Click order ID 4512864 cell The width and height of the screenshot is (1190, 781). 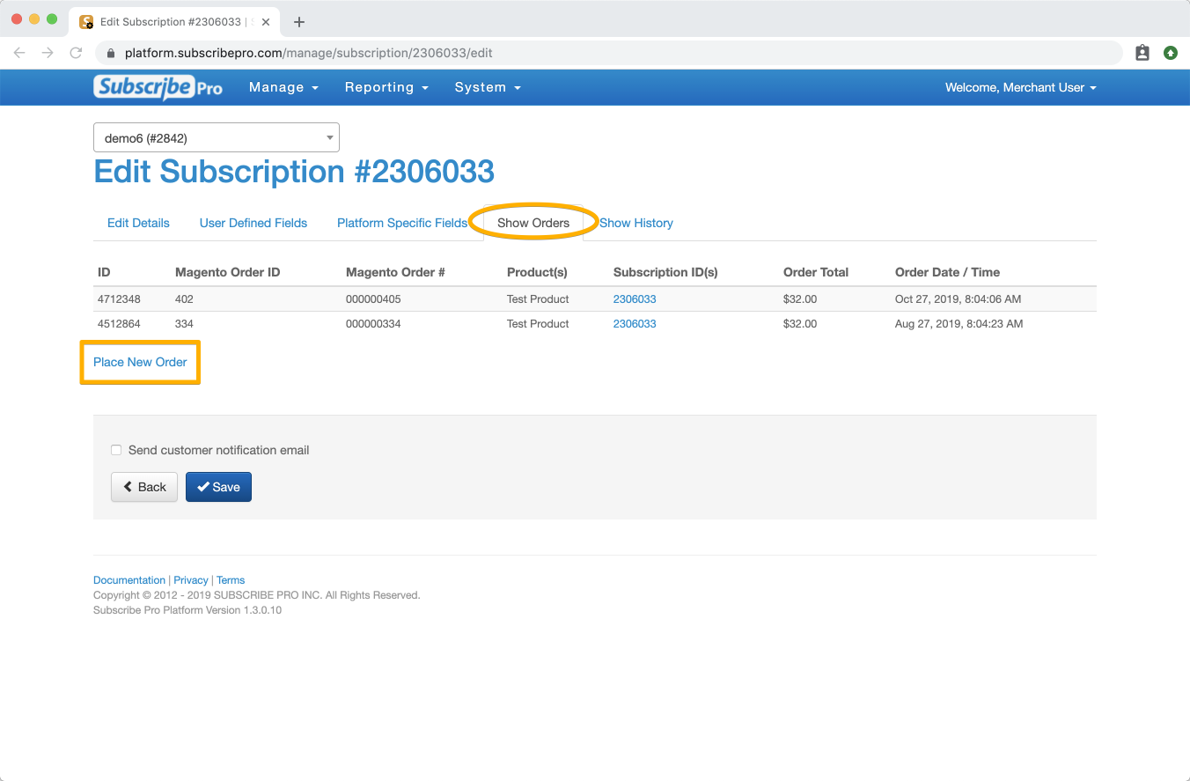click(119, 324)
